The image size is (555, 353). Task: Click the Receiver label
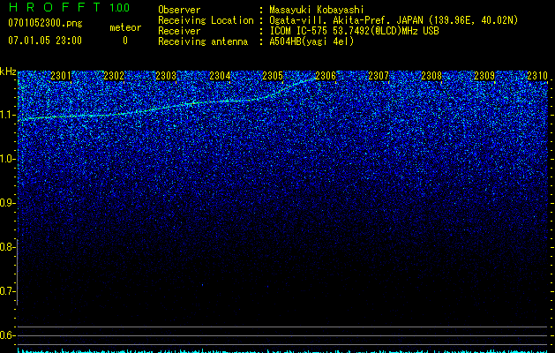[x=179, y=31]
